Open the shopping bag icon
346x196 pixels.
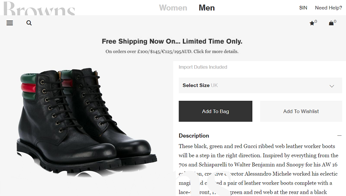(331, 23)
